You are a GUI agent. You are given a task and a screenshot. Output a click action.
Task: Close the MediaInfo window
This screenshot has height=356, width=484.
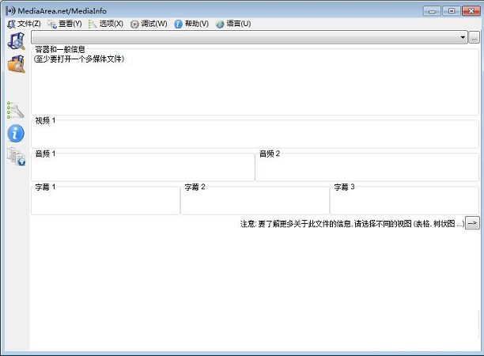[x=471, y=11]
